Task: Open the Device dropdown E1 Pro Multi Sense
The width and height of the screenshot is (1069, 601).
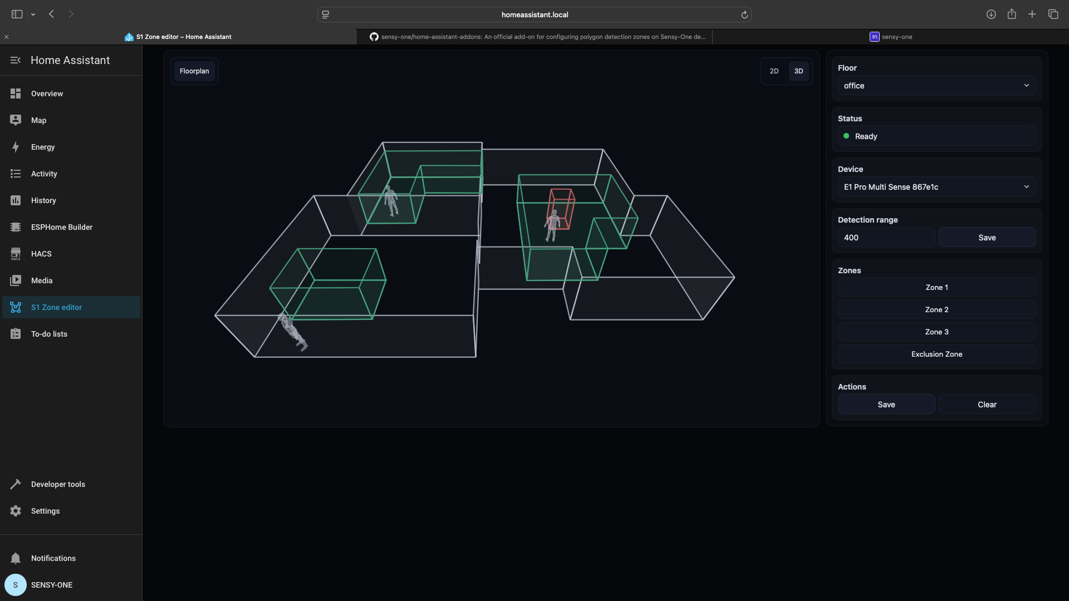Action: (x=936, y=187)
